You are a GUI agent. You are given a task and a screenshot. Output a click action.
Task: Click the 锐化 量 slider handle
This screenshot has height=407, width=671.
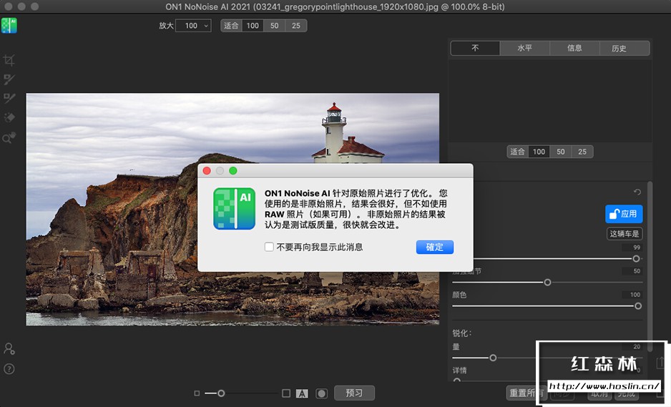(x=493, y=358)
